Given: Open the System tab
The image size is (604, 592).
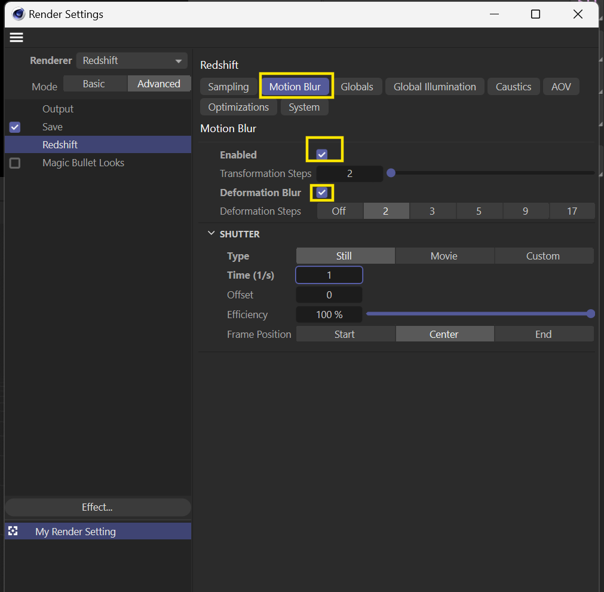Looking at the screenshot, I should (x=304, y=107).
